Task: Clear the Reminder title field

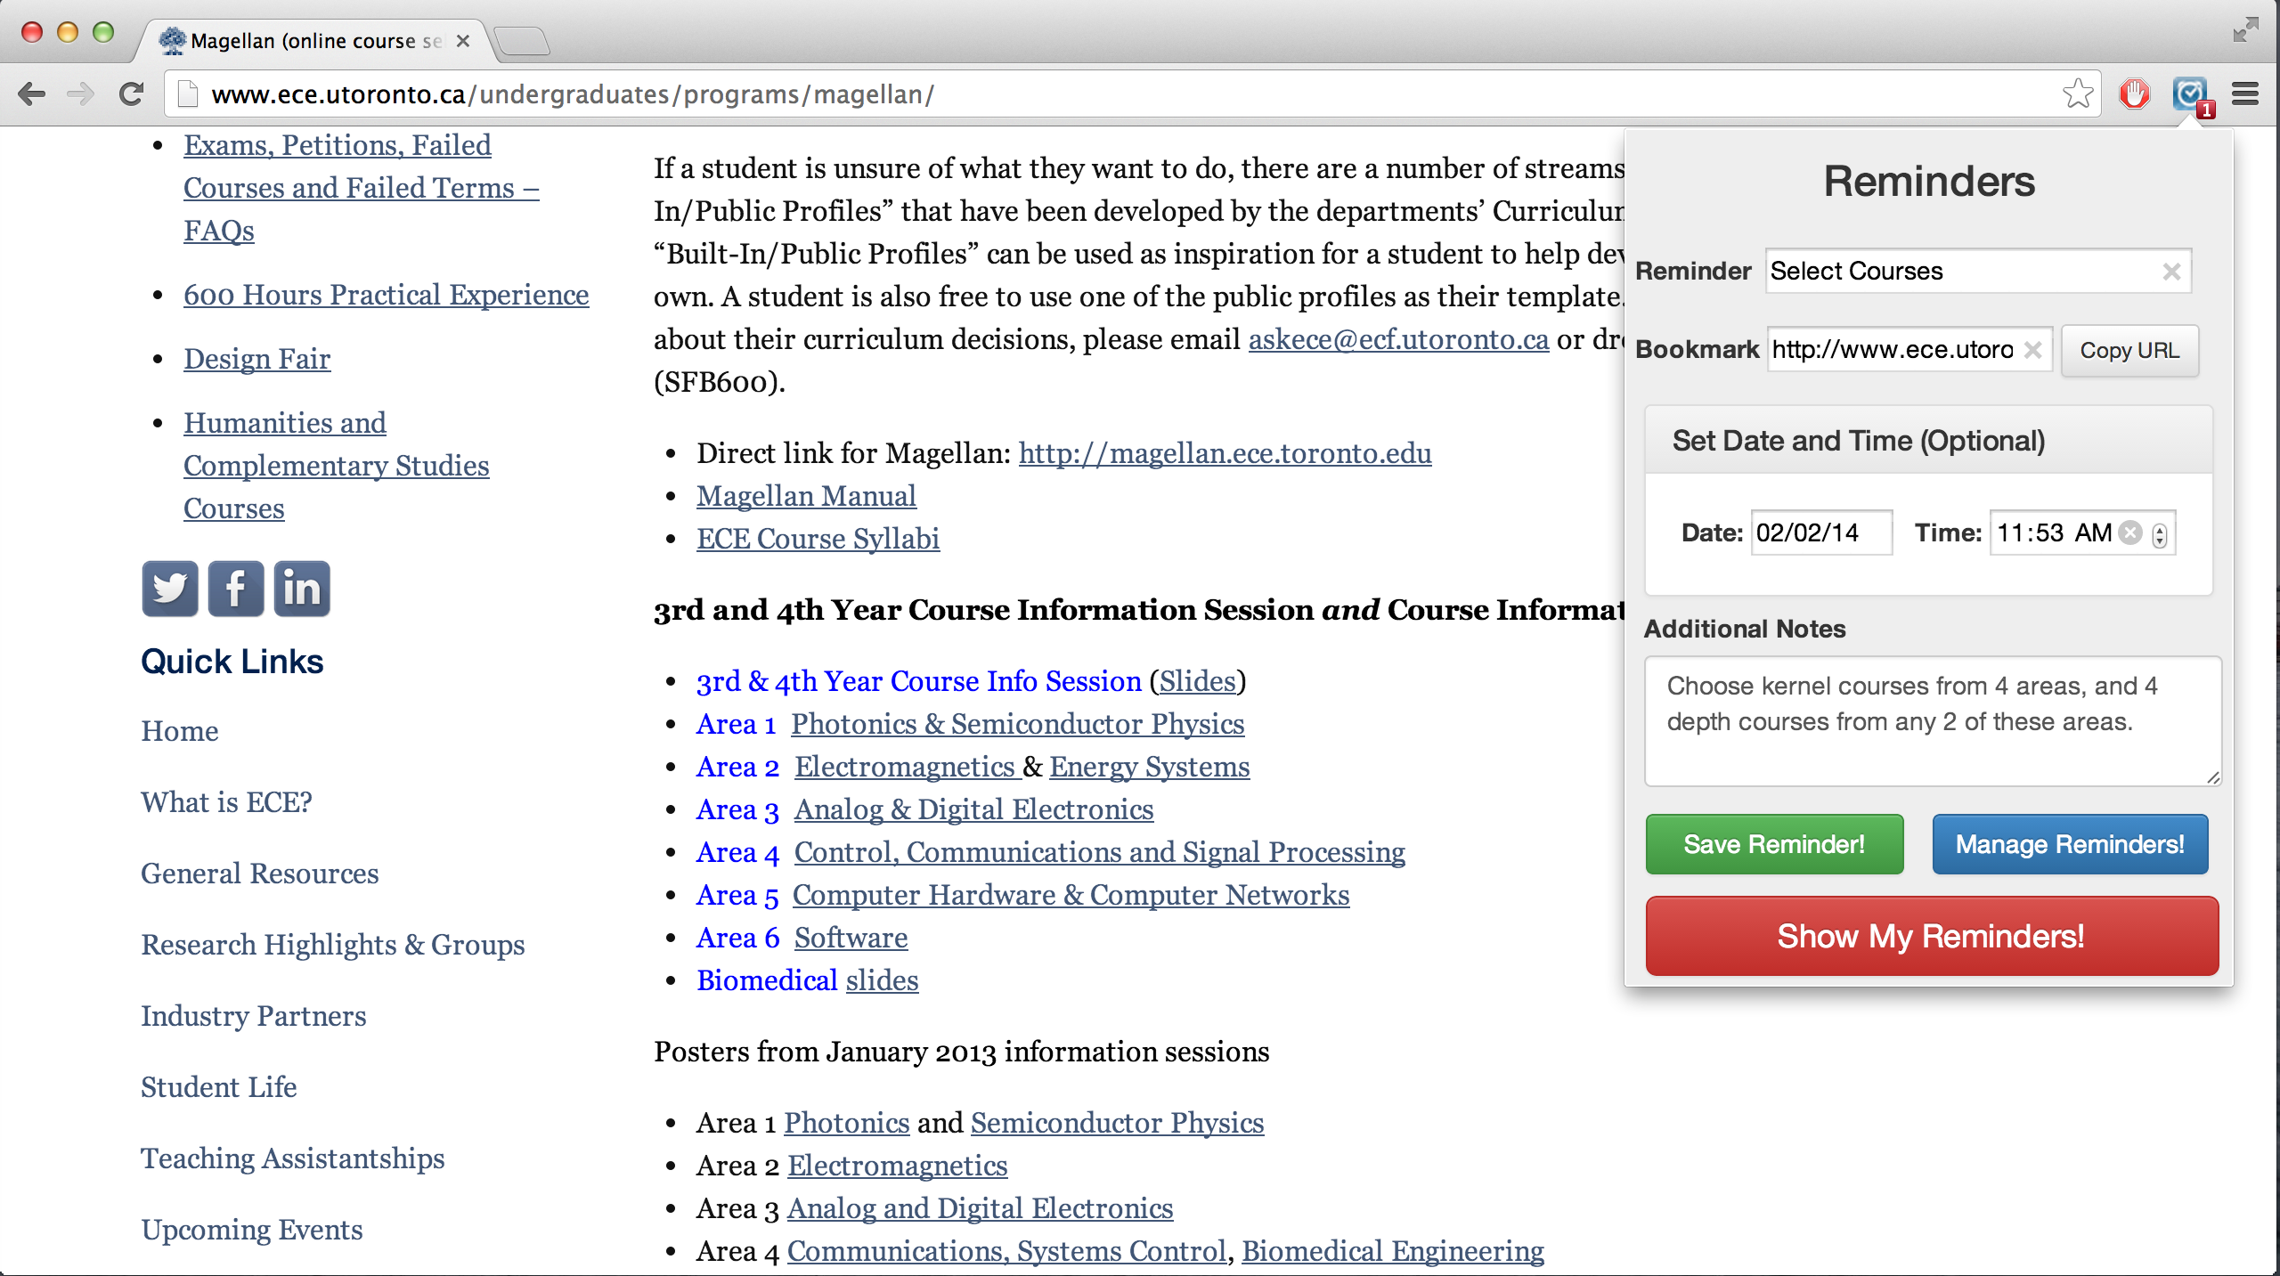Action: (2171, 272)
